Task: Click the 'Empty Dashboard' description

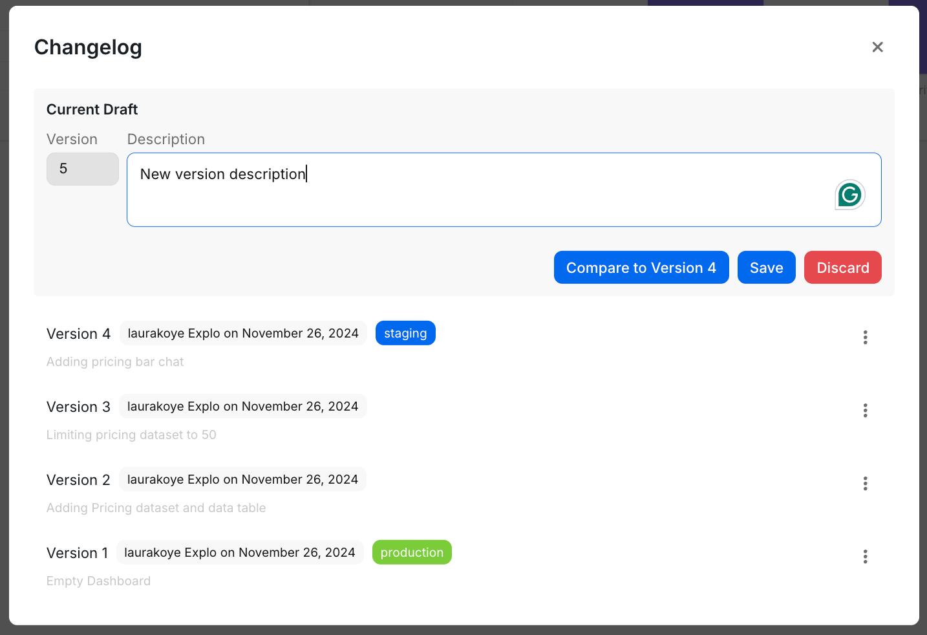Action: pos(98,581)
